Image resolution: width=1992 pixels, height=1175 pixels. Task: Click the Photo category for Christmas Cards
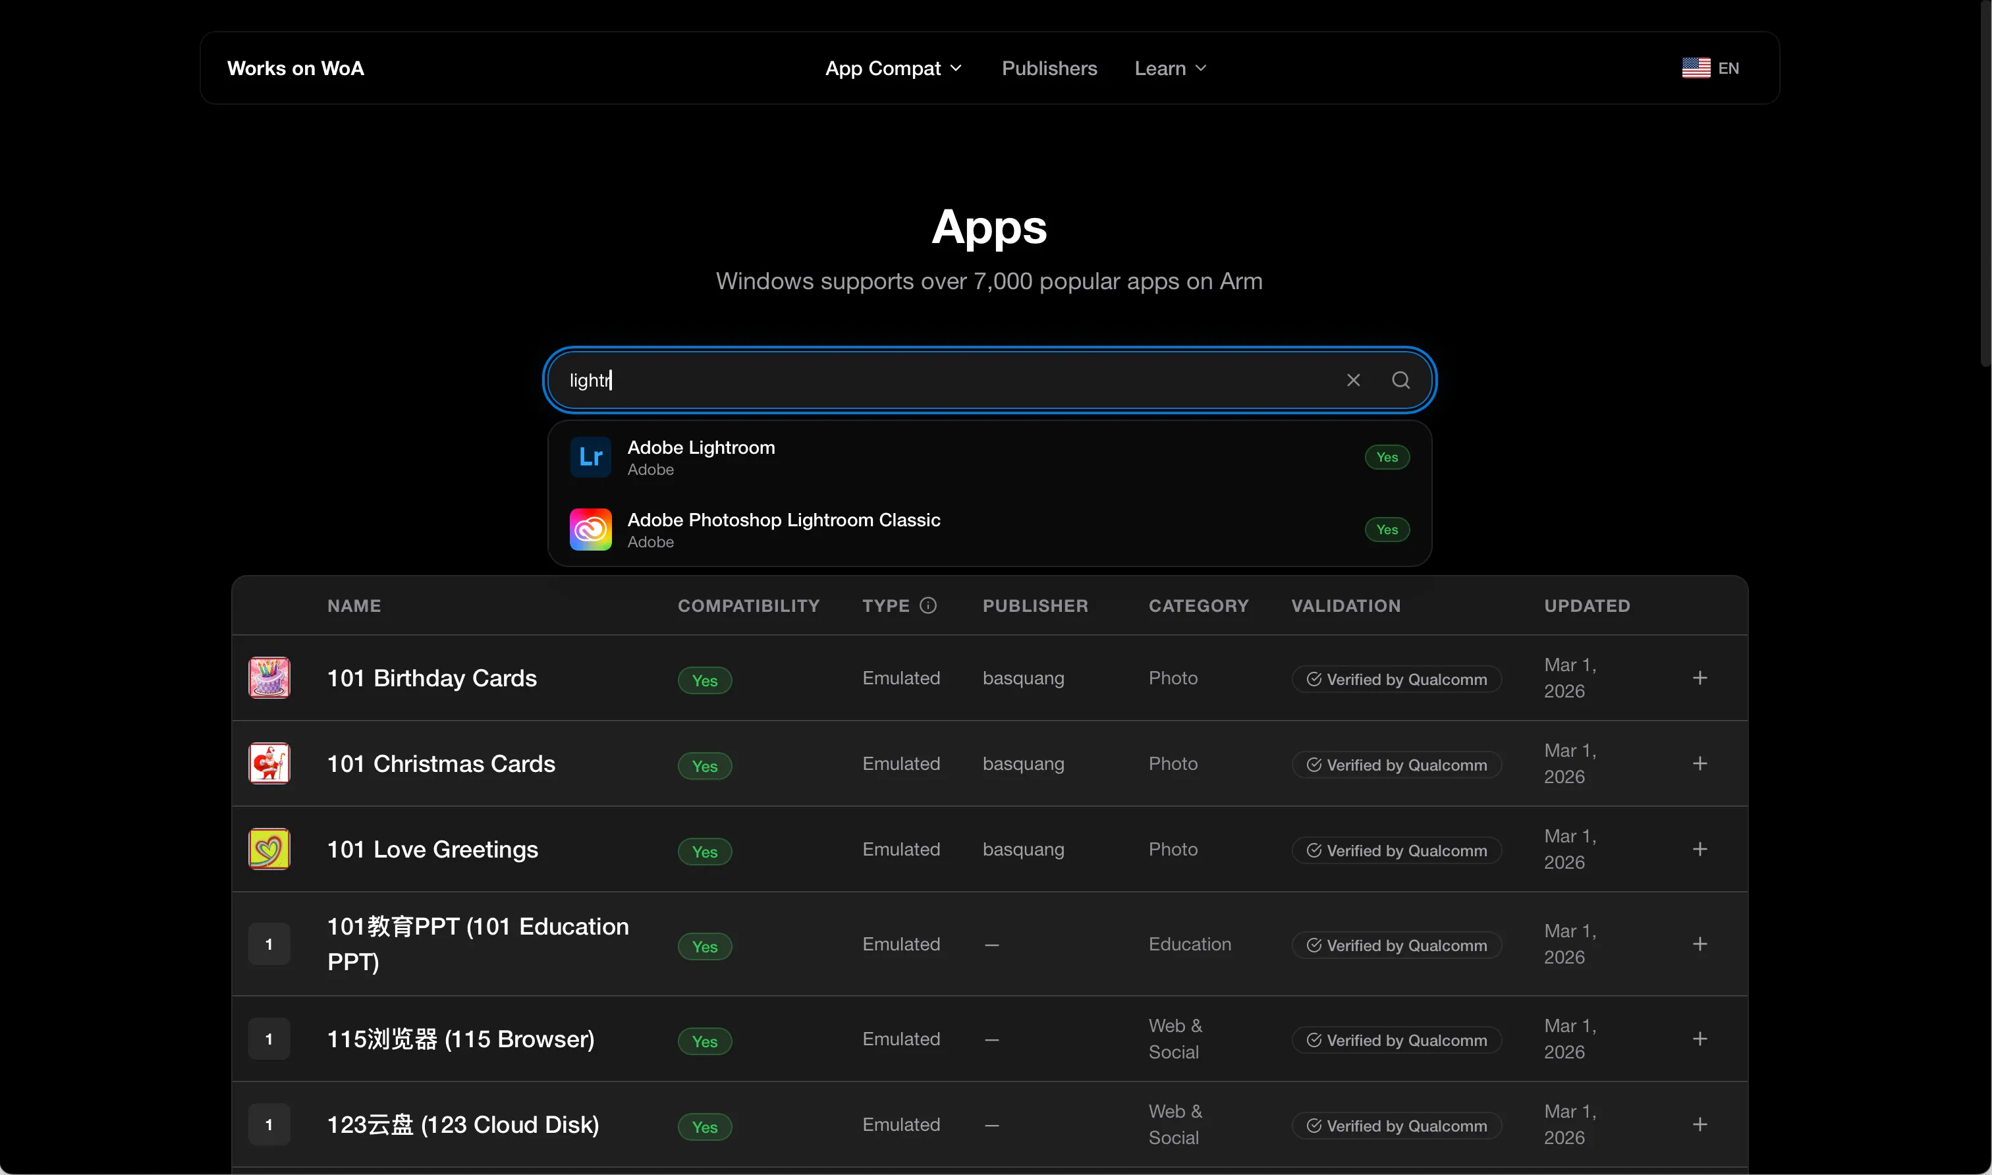pos(1173,763)
